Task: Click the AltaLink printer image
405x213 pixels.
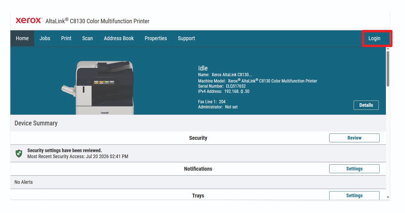Action: pyautogui.click(x=98, y=88)
